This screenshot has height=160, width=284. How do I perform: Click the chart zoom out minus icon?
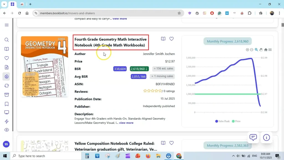(x=252, y=50)
